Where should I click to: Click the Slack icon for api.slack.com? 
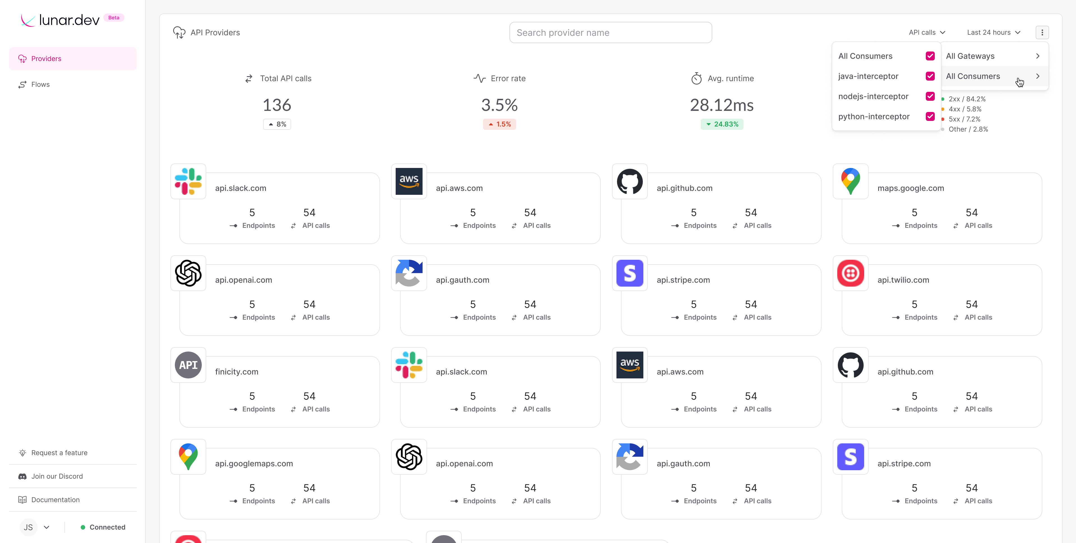pyautogui.click(x=188, y=181)
